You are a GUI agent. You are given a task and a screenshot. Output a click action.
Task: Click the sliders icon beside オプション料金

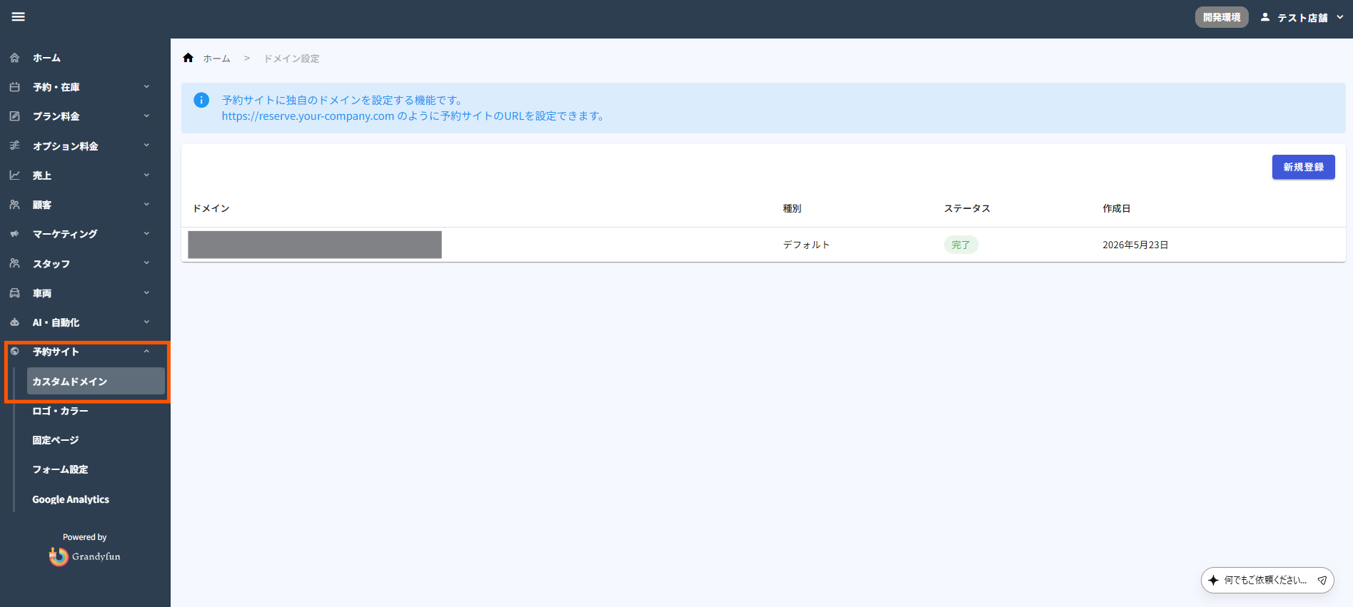[x=14, y=146]
